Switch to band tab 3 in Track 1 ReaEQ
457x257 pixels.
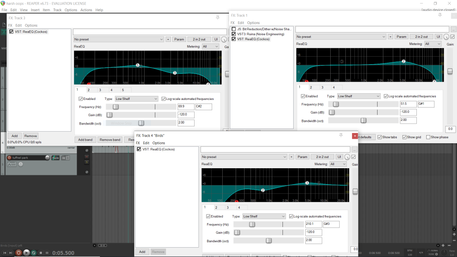pyautogui.click(x=322, y=87)
